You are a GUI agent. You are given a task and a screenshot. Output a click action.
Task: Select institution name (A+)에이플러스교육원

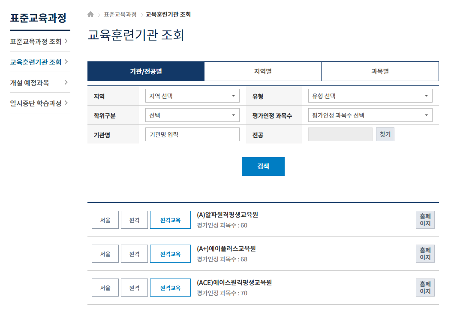(x=226, y=249)
